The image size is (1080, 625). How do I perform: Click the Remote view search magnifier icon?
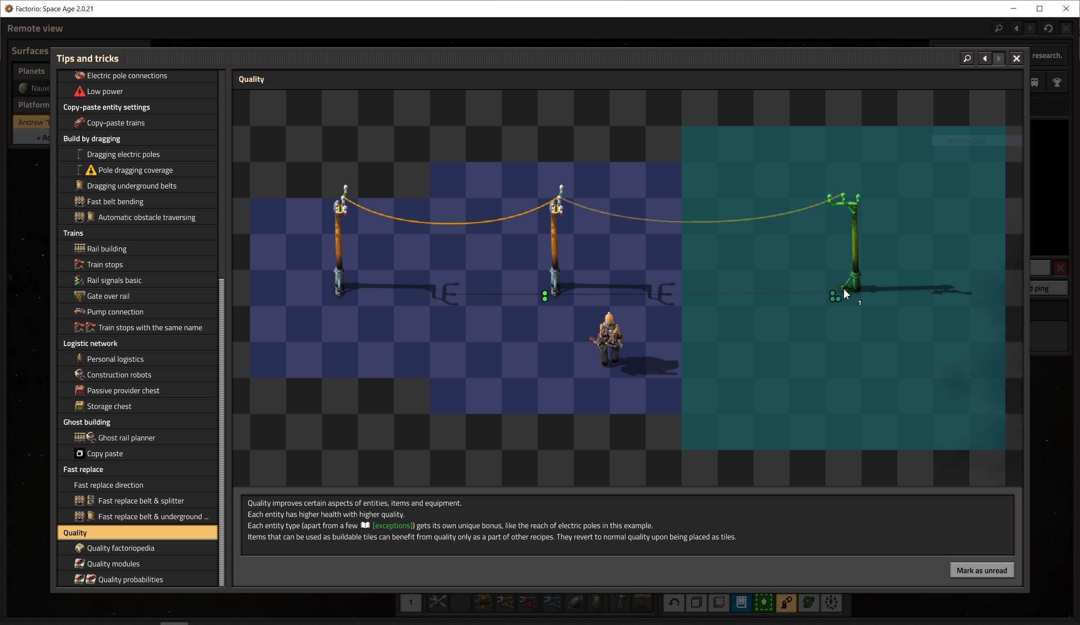[x=999, y=28]
